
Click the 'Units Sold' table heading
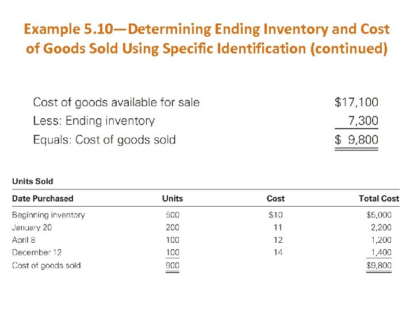point(33,181)
